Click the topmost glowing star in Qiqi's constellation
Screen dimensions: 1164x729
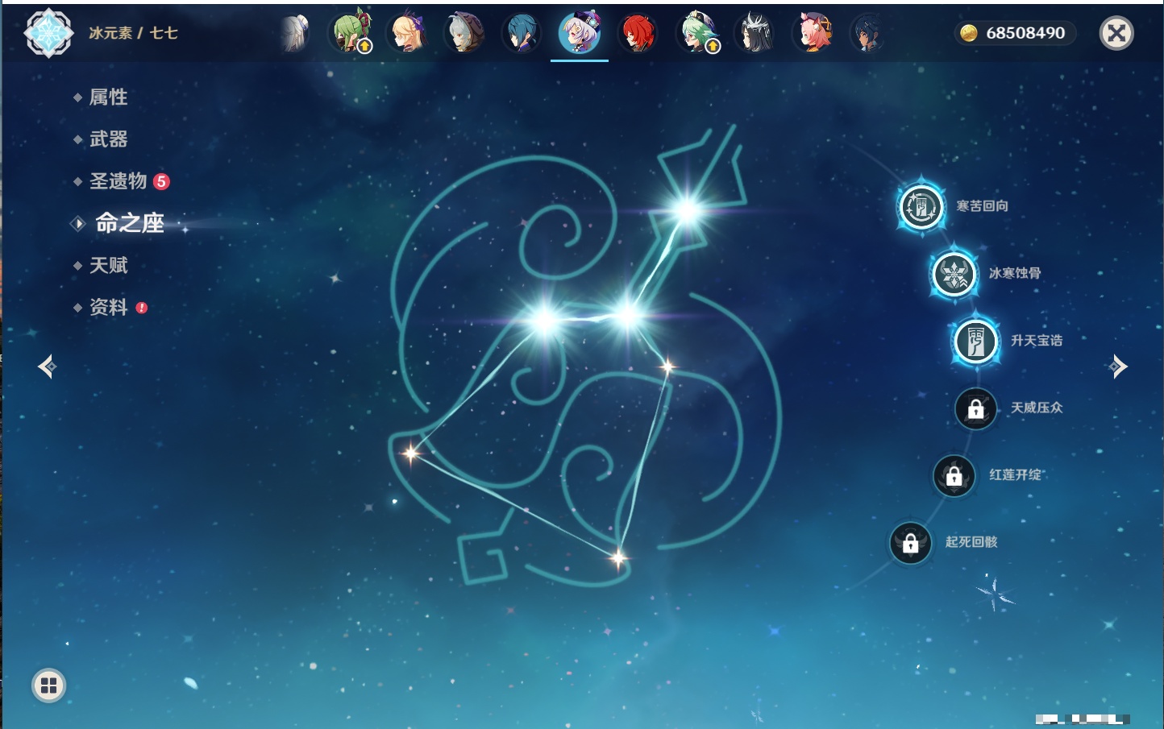(688, 210)
